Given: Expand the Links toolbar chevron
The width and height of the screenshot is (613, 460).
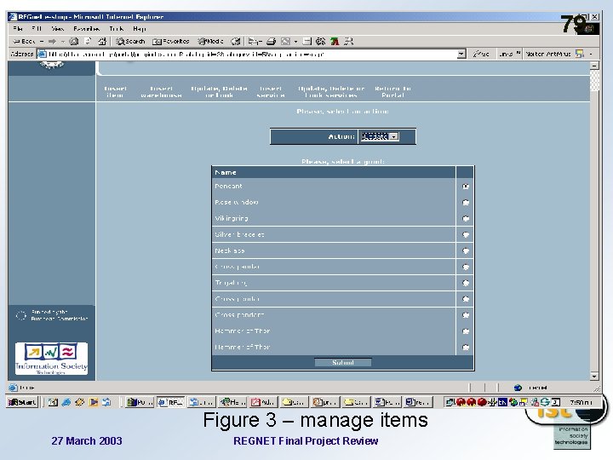Looking at the screenshot, I should 518,53.
